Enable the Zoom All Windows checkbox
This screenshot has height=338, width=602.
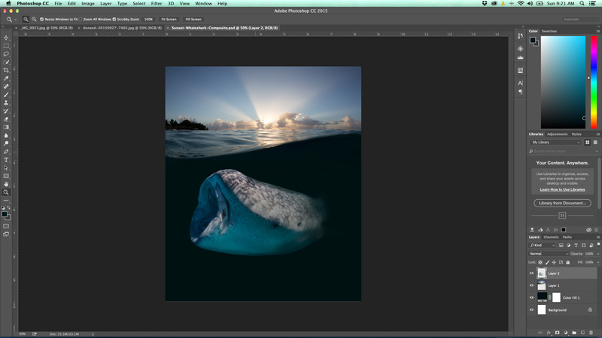[80, 19]
